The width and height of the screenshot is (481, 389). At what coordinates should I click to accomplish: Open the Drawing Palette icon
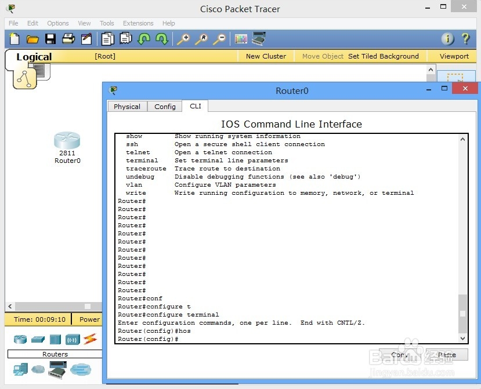[x=241, y=39]
